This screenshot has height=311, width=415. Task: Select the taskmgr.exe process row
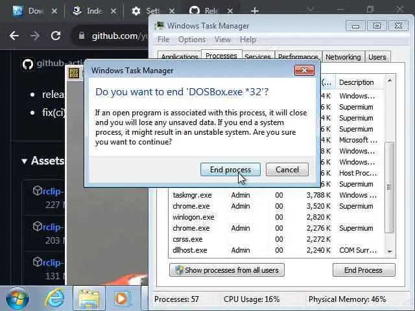pyautogui.click(x=276, y=195)
